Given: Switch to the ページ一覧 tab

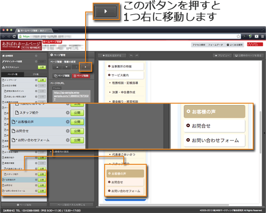Looking at the screenshot, I should click(12, 74).
